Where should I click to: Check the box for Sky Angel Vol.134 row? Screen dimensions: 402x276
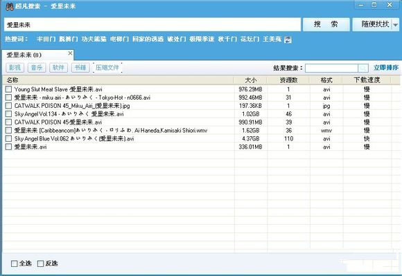pyautogui.click(x=8, y=114)
